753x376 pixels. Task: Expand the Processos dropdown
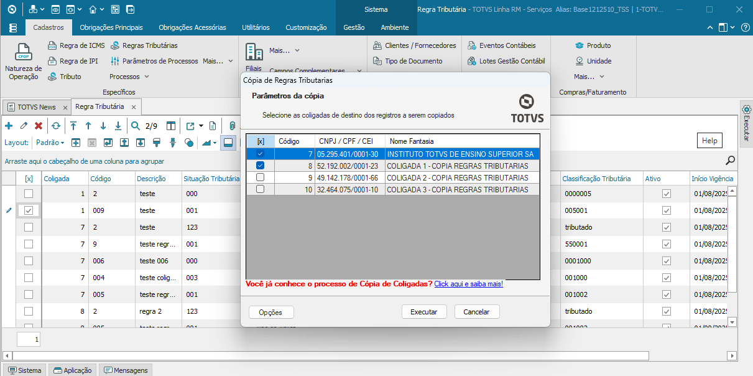click(129, 77)
